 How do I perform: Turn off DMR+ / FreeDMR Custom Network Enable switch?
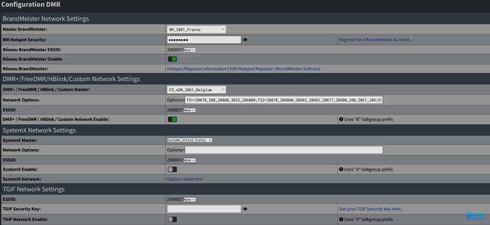(x=172, y=119)
